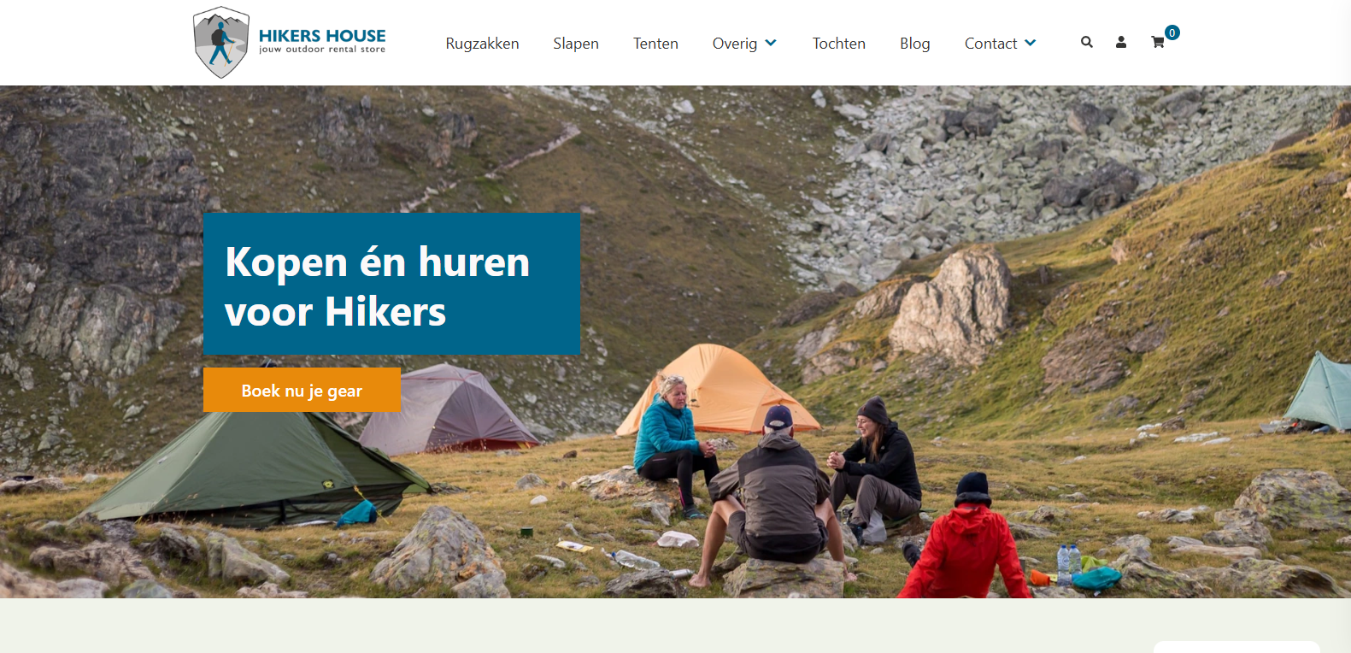1351x653 pixels.
Task: Open the Overig menu item
Action: (x=735, y=44)
